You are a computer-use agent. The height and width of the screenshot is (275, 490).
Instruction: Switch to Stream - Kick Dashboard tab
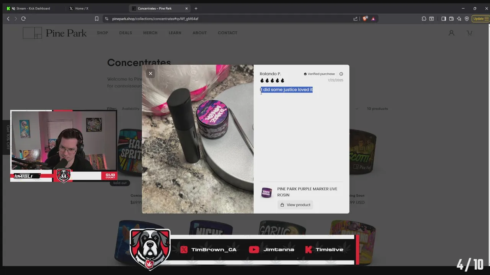[33, 8]
